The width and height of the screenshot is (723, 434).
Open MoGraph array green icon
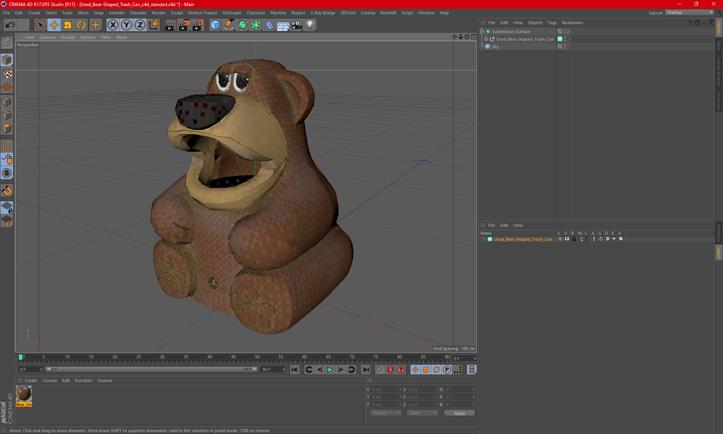tap(256, 25)
